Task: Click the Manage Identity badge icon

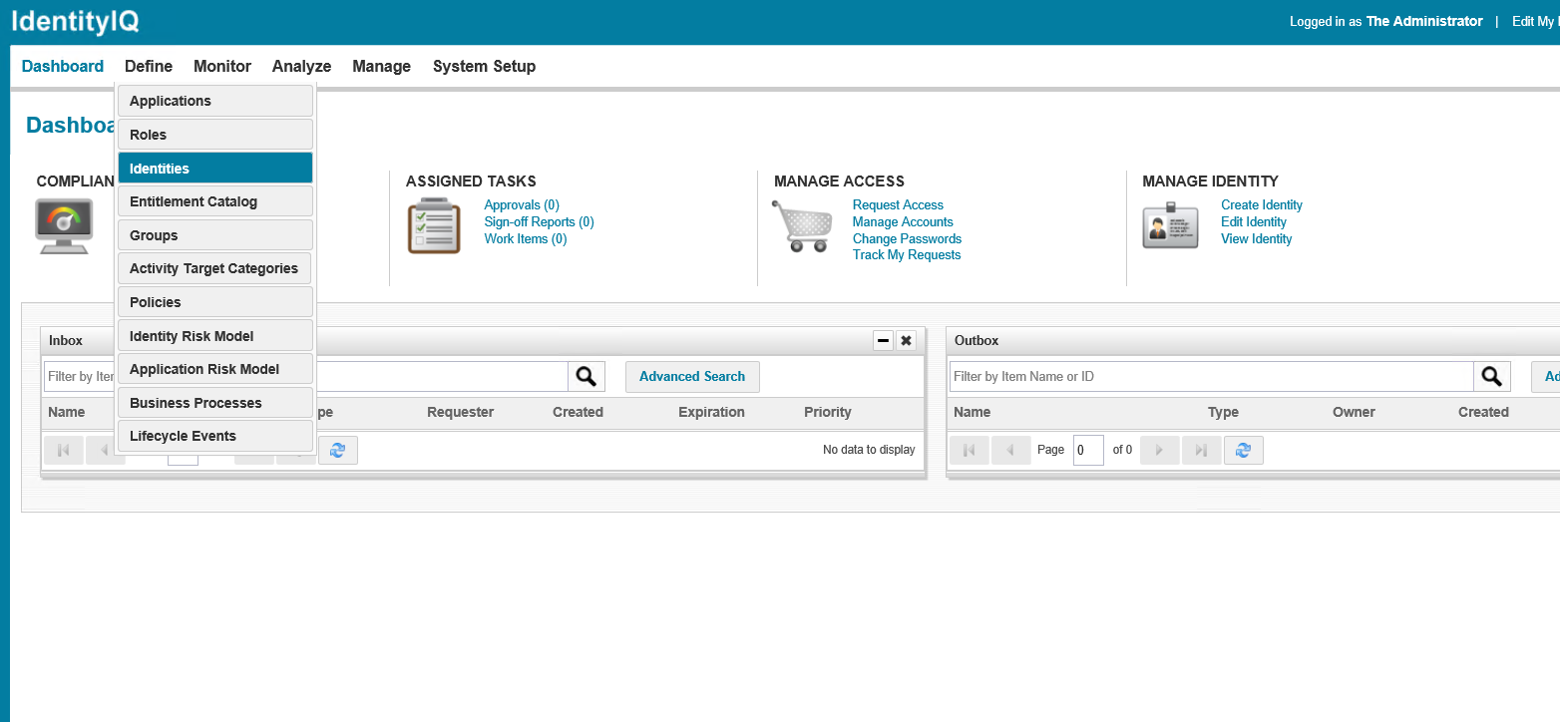Action: tap(1170, 226)
